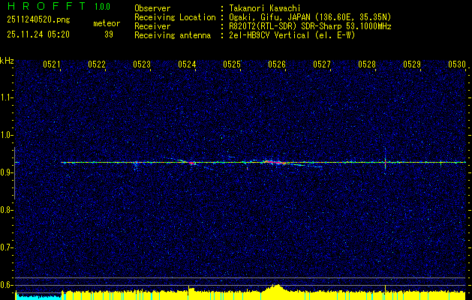Click the yellow power peak below 0526

click(277, 287)
